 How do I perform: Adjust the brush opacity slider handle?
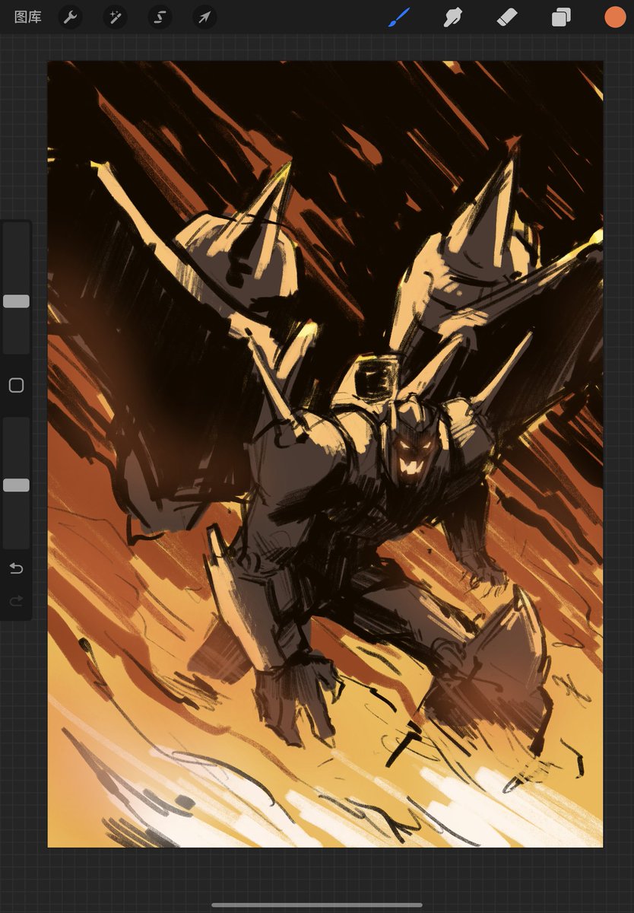(x=16, y=485)
